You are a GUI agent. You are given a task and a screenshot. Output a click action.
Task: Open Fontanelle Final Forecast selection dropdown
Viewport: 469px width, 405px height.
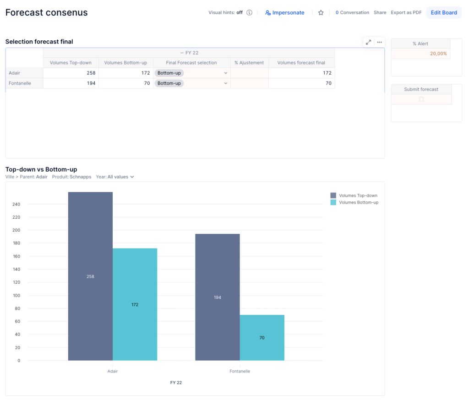pos(225,83)
